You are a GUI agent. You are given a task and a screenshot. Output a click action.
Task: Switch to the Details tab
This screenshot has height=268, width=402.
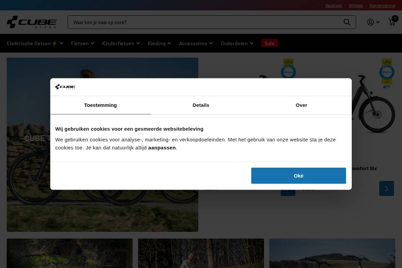coord(201,105)
